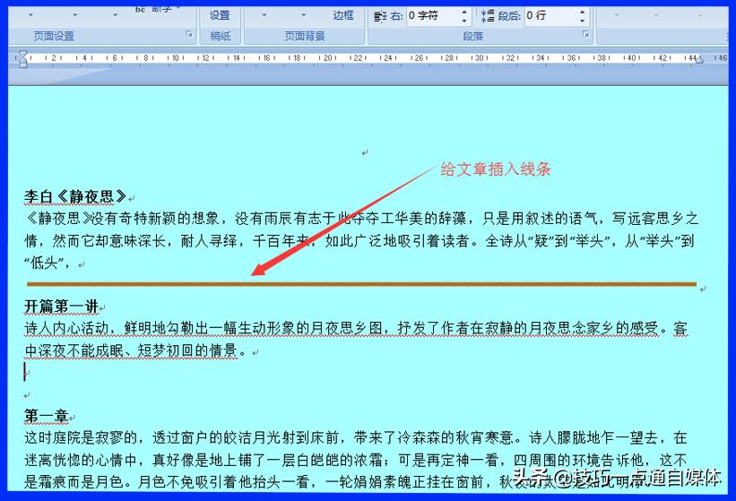The height and width of the screenshot is (501, 736).
Task: Click the 段落 group label
Action: click(x=472, y=36)
